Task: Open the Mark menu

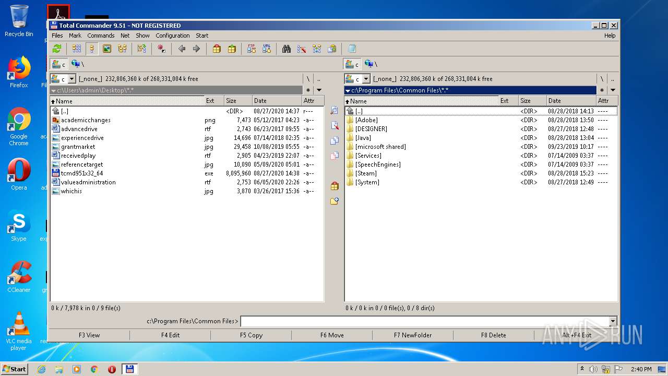Action: point(75,36)
